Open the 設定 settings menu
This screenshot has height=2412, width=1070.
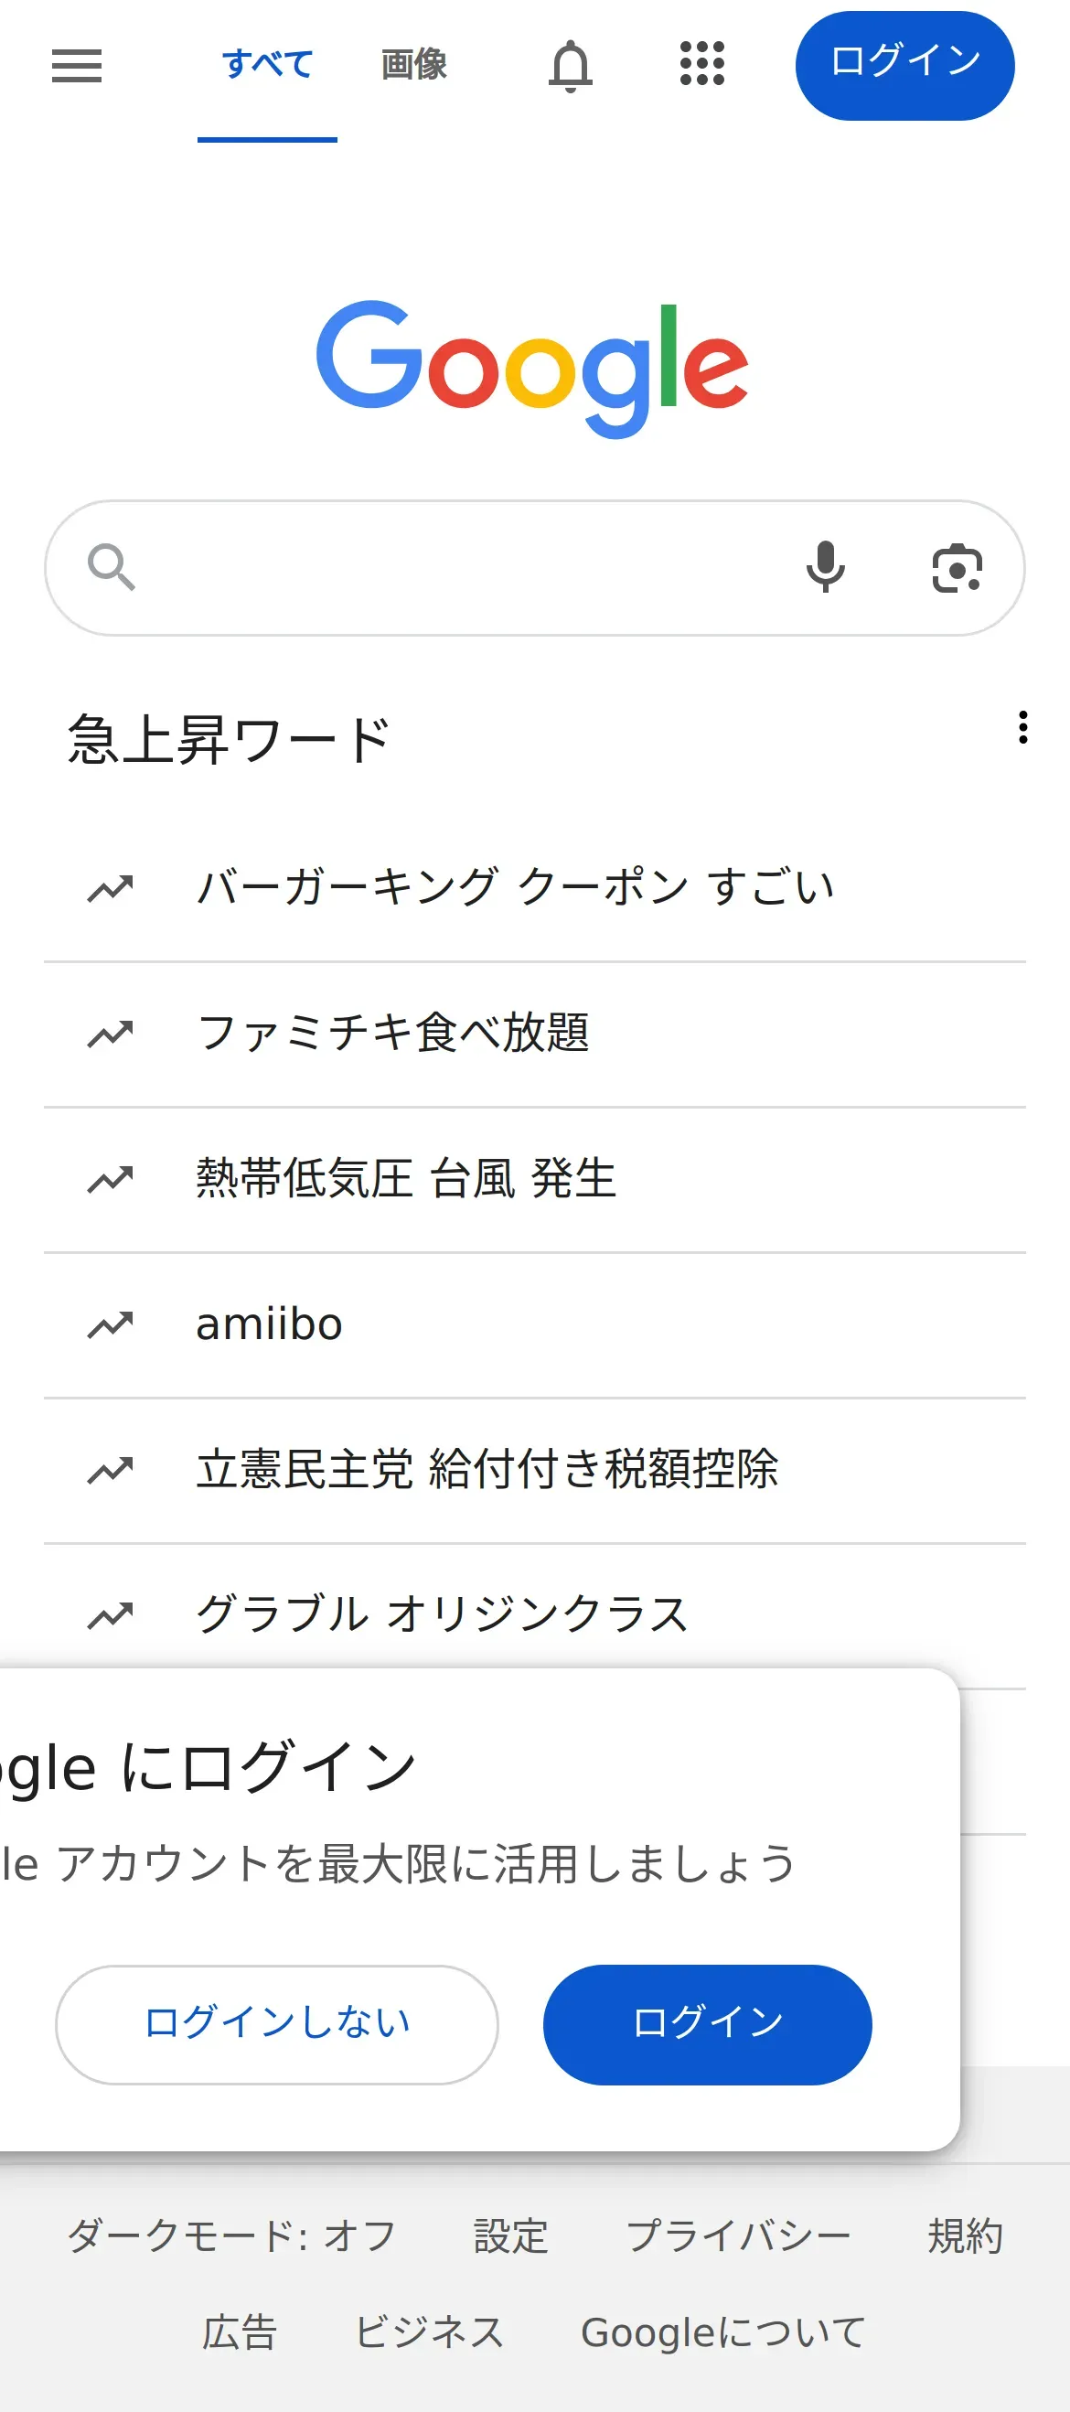pyautogui.click(x=510, y=2236)
